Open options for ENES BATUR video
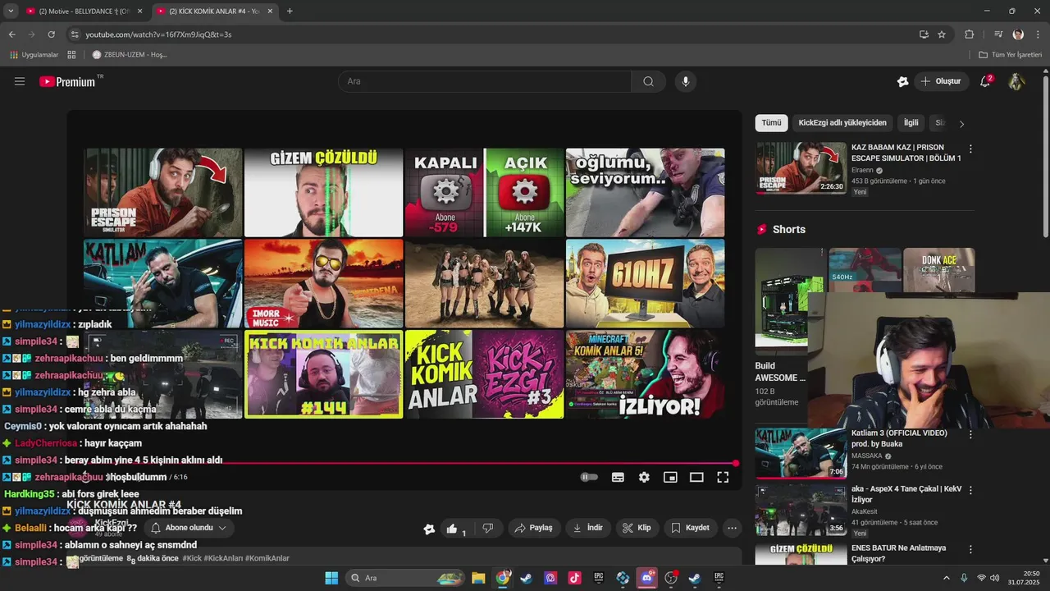 click(970, 549)
